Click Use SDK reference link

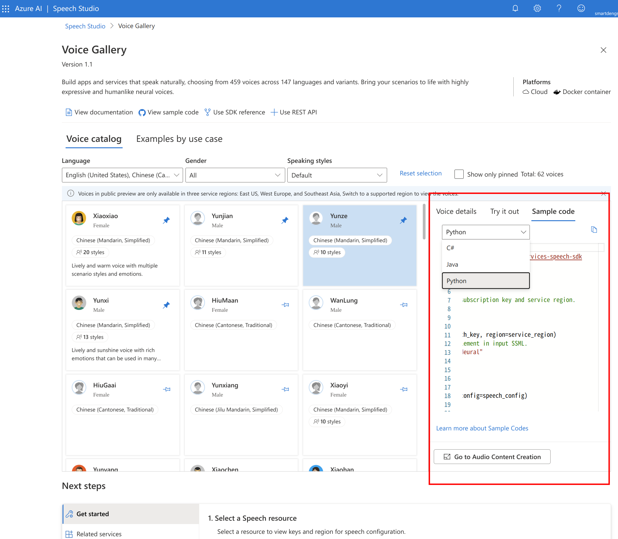coord(235,112)
